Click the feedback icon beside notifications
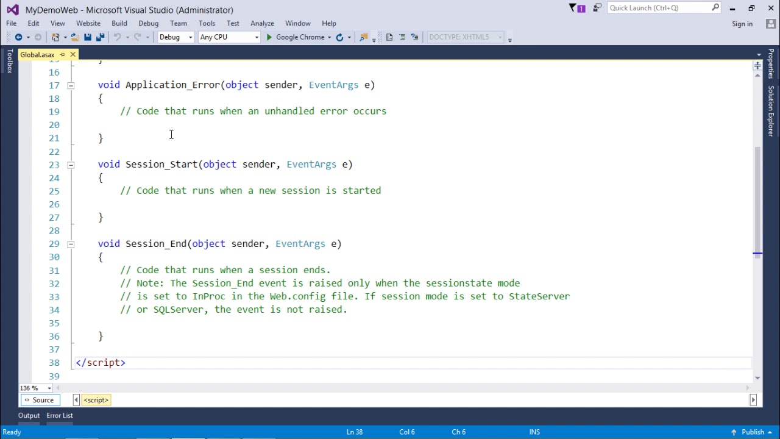The height and width of the screenshot is (439, 780). point(597,8)
